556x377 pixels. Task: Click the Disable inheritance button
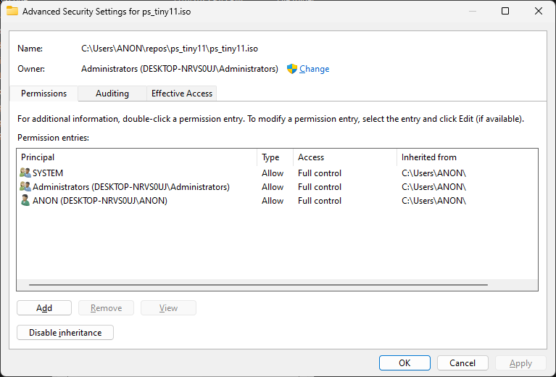pos(65,333)
